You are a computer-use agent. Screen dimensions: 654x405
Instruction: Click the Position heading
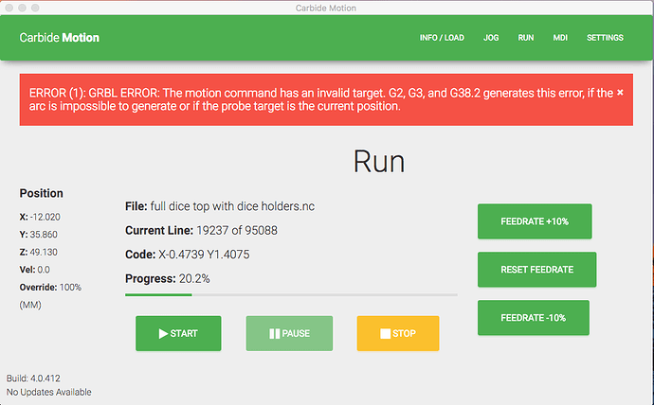[x=42, y=193]
